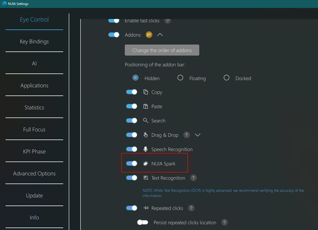Click the OCR accuracy note text
Viewport: 318px width, 230px height.
[x=223, y=193]
